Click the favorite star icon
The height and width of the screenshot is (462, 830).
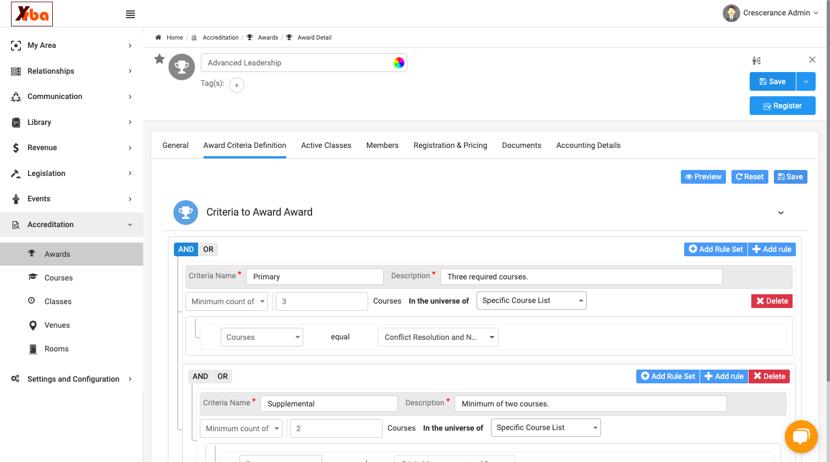point(160,59)
